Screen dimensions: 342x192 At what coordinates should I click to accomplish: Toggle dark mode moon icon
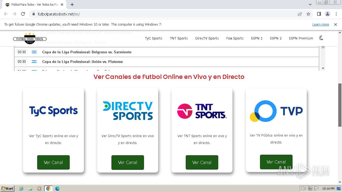tap(321, 38)
